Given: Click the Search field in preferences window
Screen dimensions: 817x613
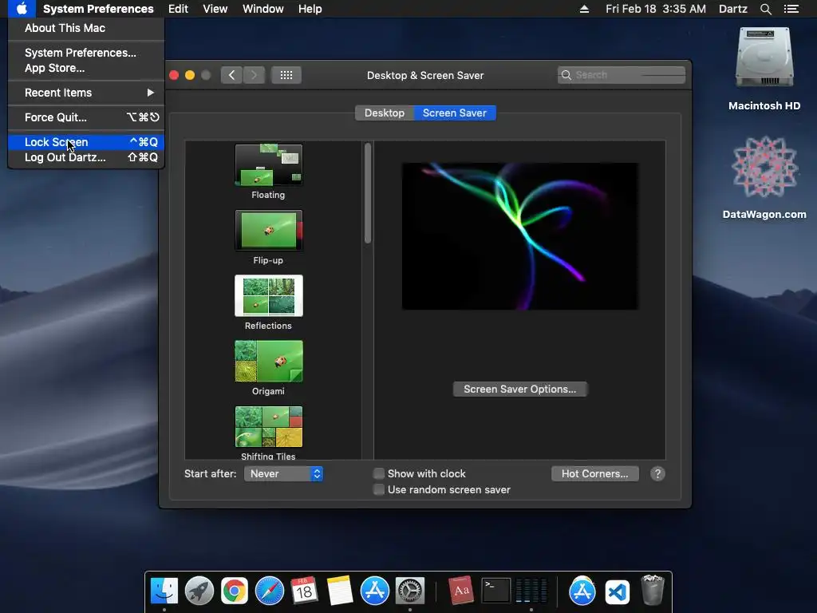Looking at the screenshot, I should coord(621,75).
